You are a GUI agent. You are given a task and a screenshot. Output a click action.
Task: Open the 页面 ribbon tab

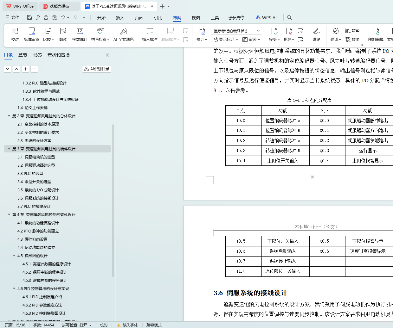pyautogui.click(x=139, y=18)
